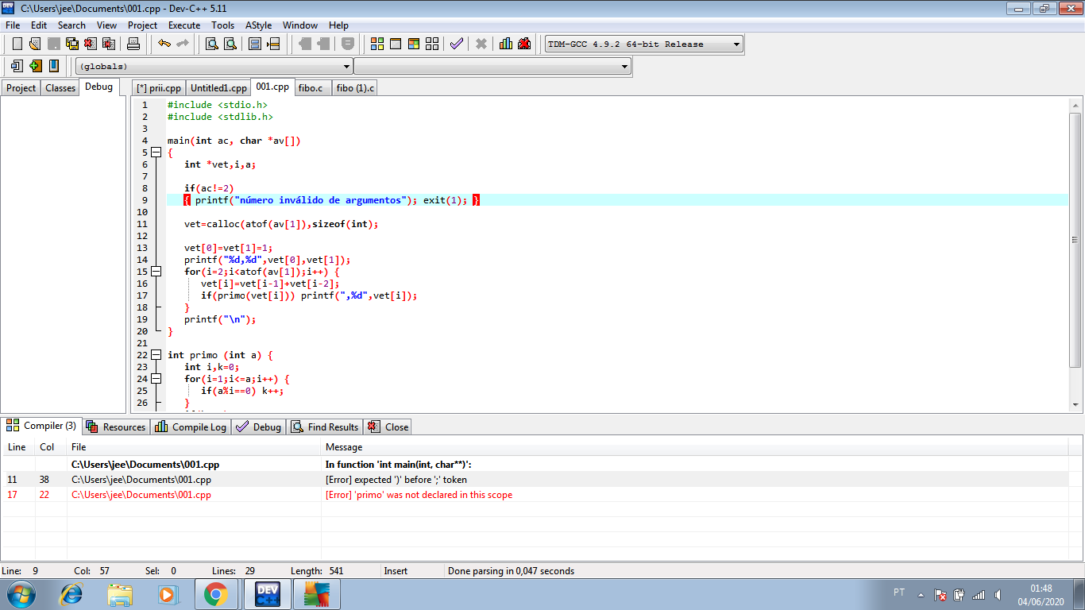Click the Replace toolbar icon
Screen dimensions: 1085x610
coord(230,44)
